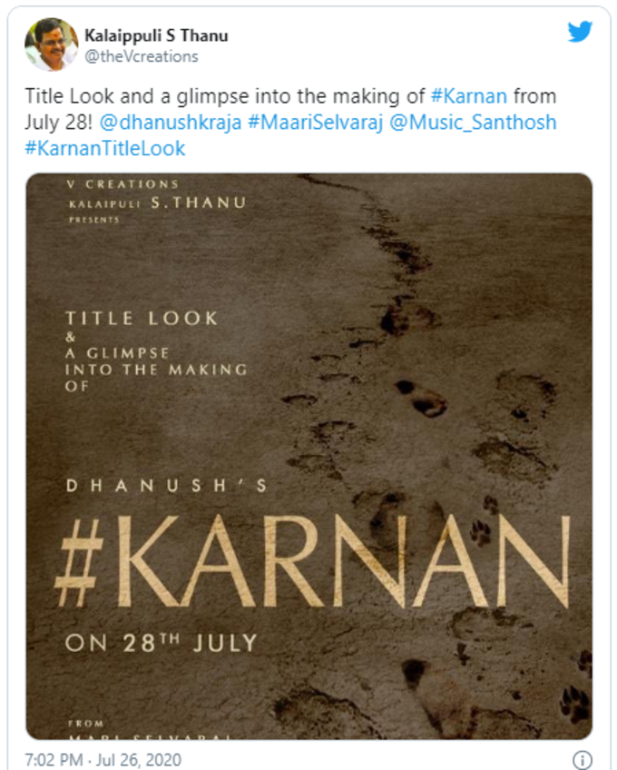
Task: Click the 'DHANUSH'S' text on the poster
Action: [x=166, y=486]
